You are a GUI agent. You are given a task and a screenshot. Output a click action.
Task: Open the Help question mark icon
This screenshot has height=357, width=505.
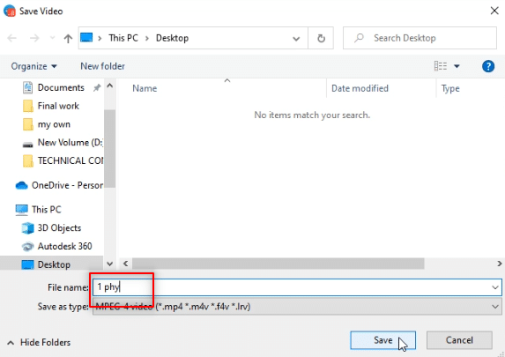pyautogui.click(x=488, y=66)
